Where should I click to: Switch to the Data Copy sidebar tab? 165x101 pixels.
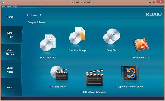point(11,35)
